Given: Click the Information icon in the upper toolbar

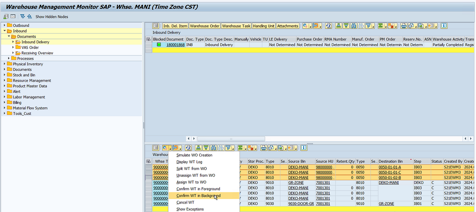Looking at the screenshot, I should tap(444, 26).
